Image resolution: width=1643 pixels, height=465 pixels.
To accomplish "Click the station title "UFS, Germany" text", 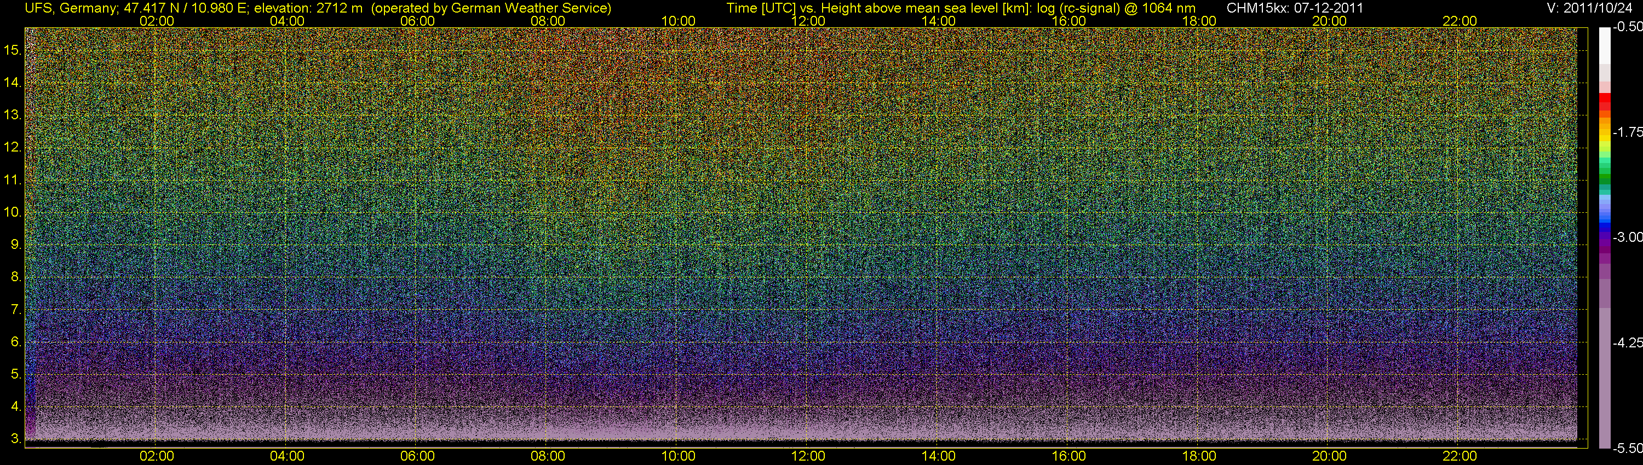I will 71,8.
